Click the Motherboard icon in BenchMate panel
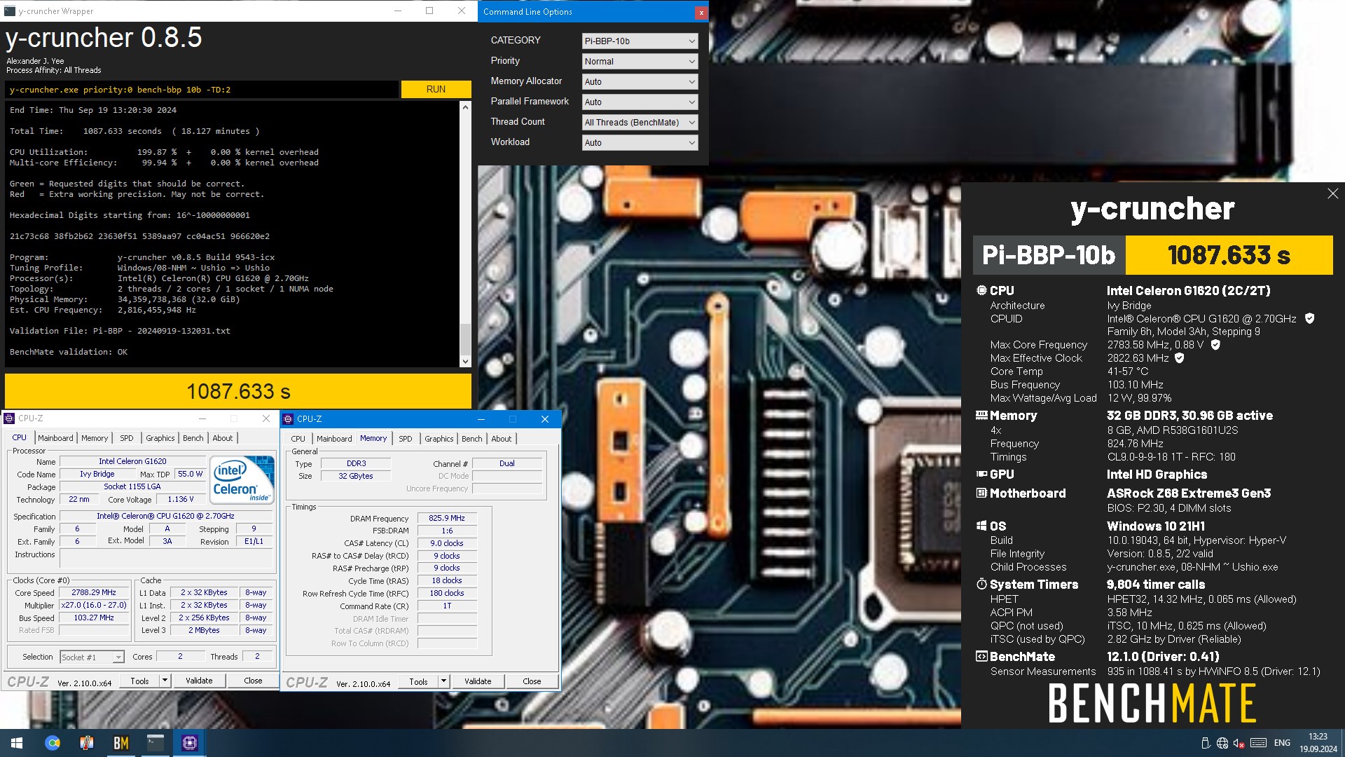Screen dimensions: 1345x757 click(981, 493)
